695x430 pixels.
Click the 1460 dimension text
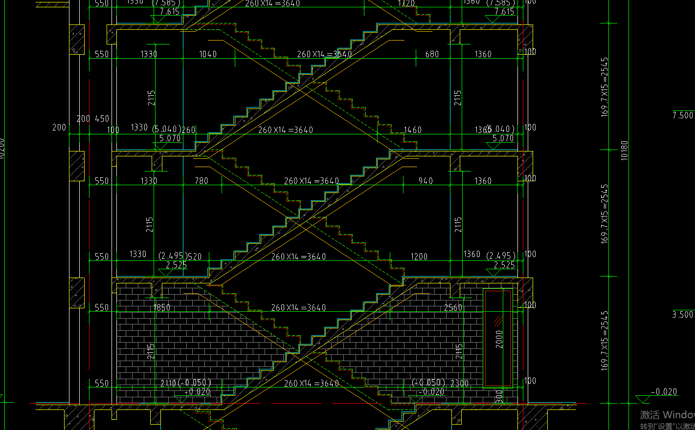[413, 130]
